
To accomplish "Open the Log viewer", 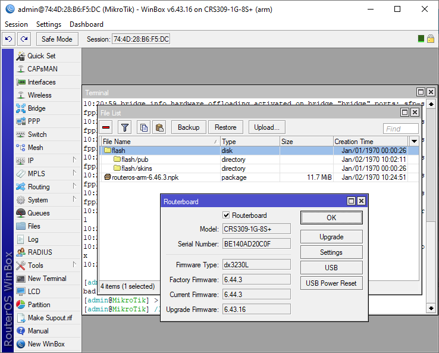I will (47, 239).
